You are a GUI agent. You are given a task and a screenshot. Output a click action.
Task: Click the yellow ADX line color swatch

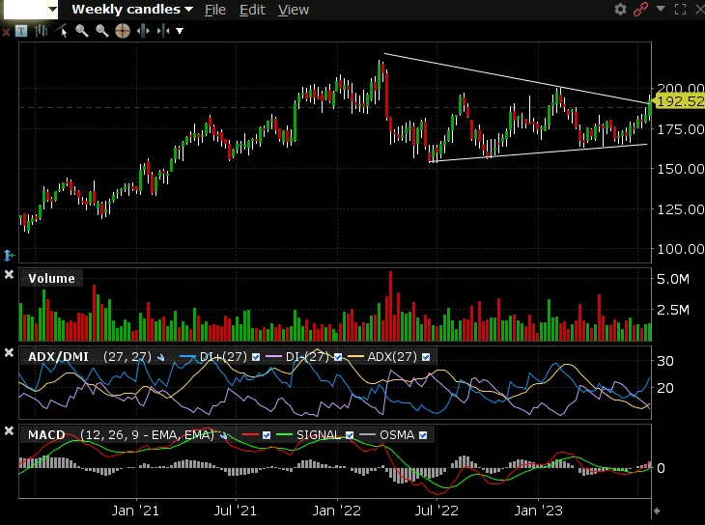[x=355, y=357]
